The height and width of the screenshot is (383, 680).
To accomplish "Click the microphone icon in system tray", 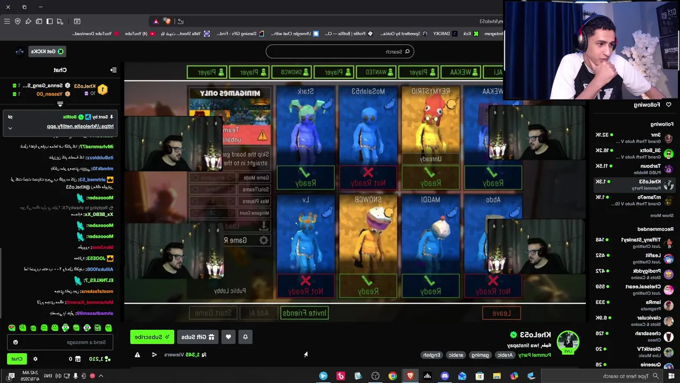I will click(x=75, y=376).
